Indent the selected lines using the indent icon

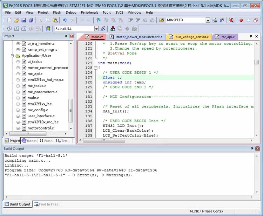pos(130,20)
